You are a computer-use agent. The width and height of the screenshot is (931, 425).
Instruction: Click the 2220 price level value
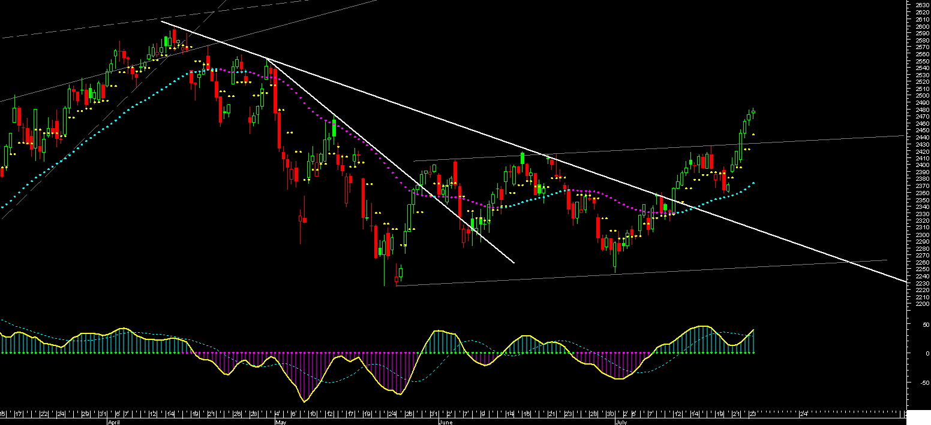click(x=922, y=290)
